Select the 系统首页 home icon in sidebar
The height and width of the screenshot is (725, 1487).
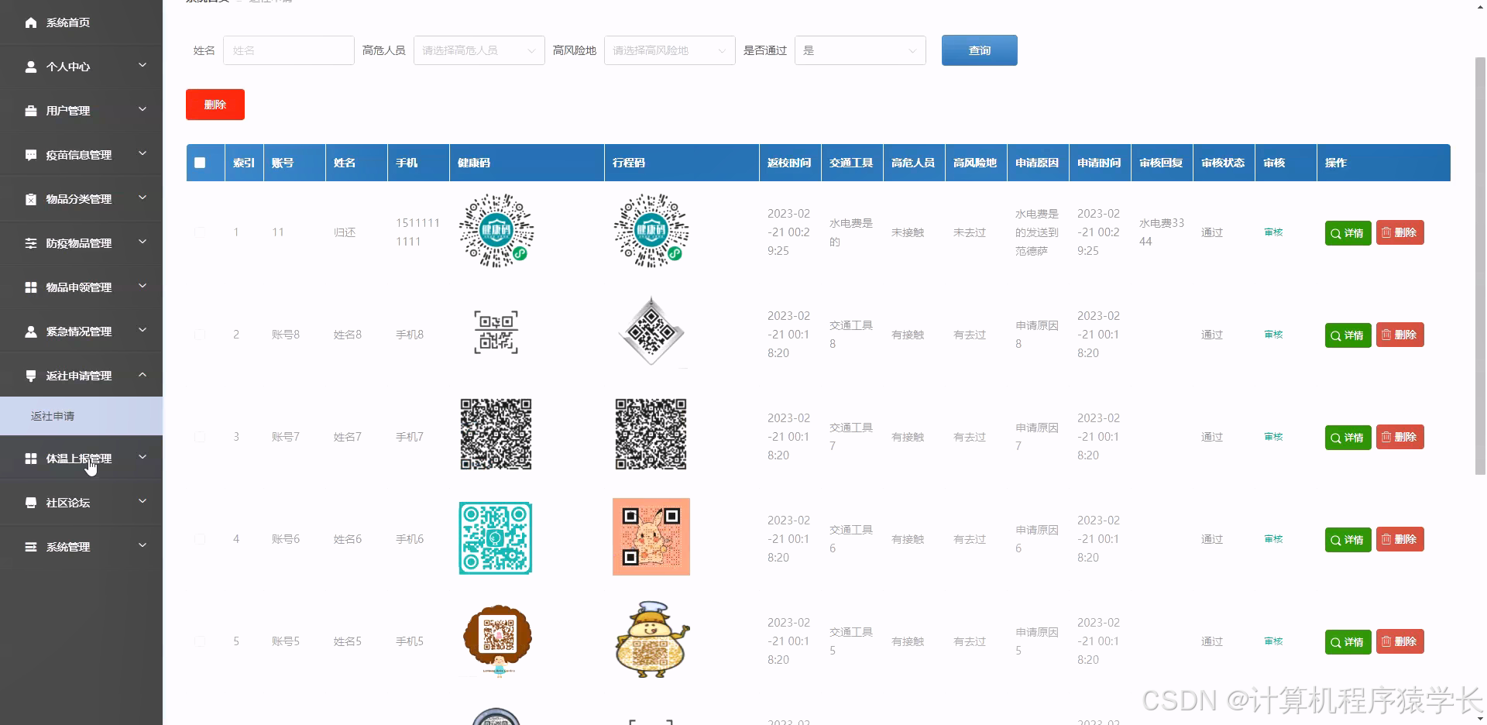(30, 22)
